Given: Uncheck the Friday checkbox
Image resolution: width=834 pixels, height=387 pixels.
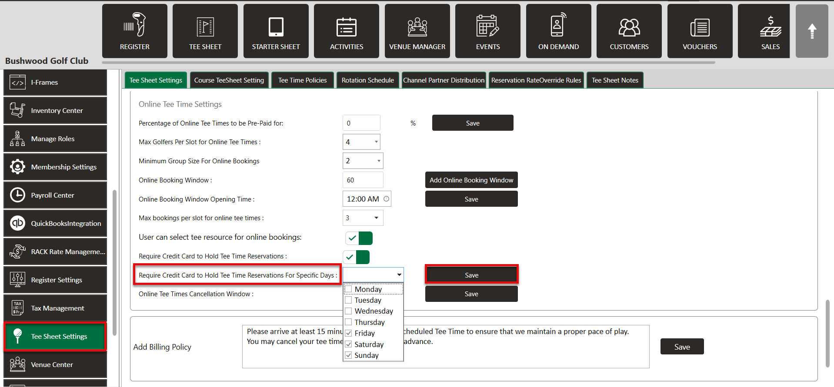Looking at the screenshot, I should click(349, 333).
